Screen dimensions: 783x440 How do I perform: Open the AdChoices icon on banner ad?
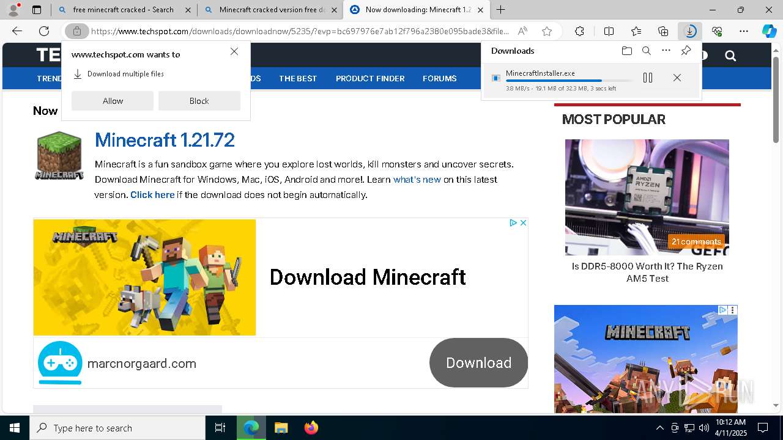[x=514, y=223]
